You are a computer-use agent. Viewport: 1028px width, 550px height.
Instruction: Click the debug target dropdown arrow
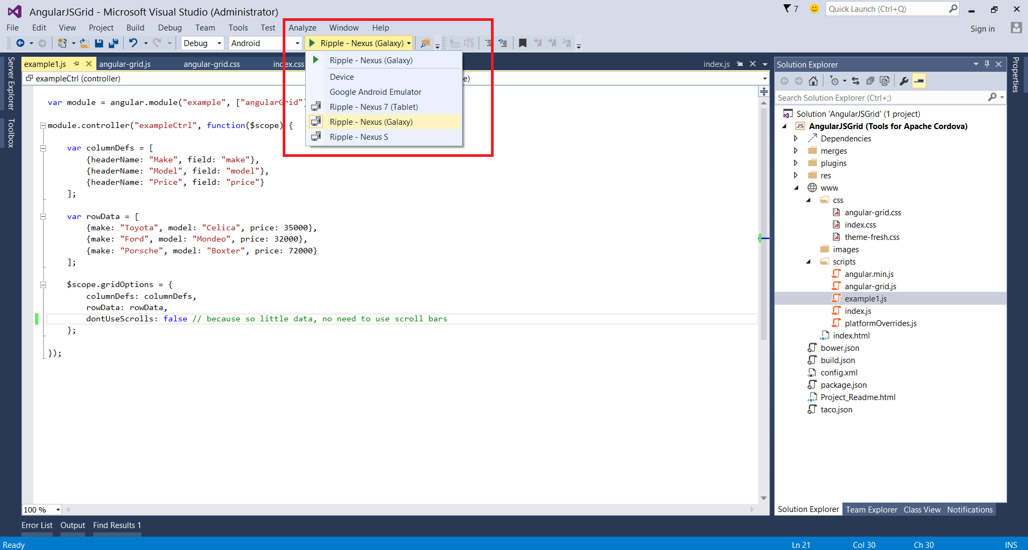tap(409, 43)
